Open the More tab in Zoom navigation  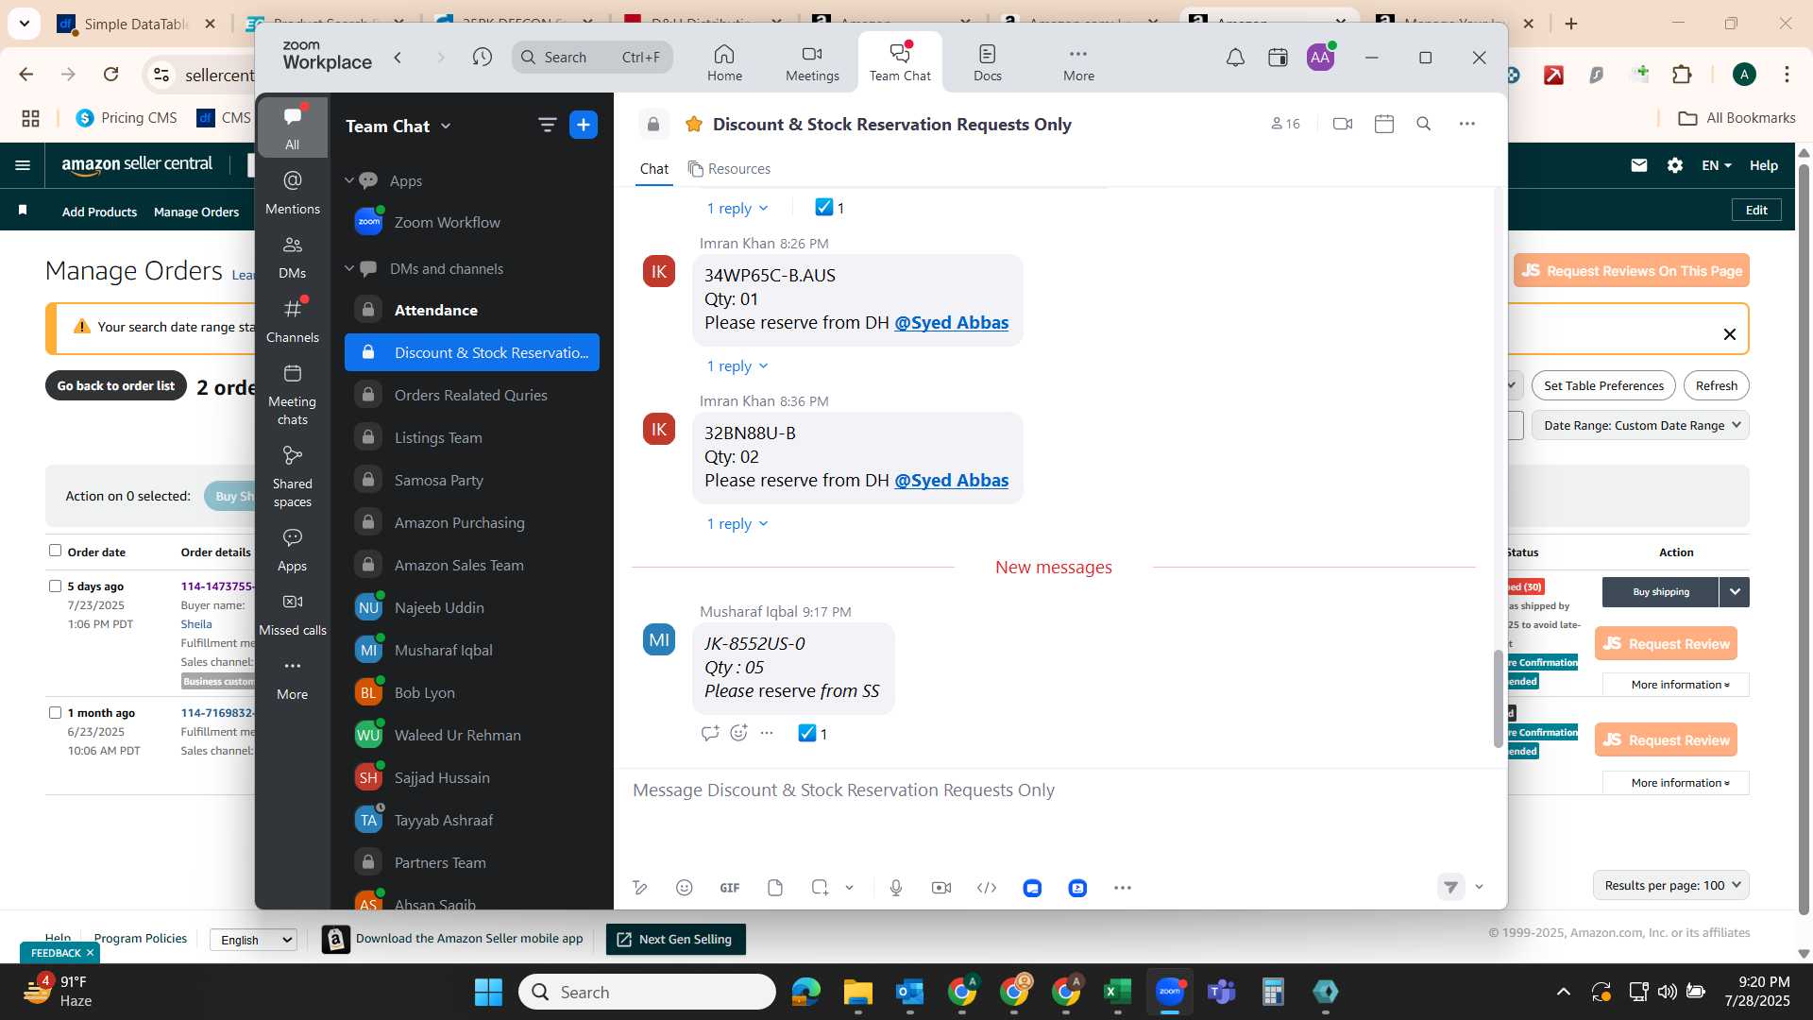(x=1078, y=62)
